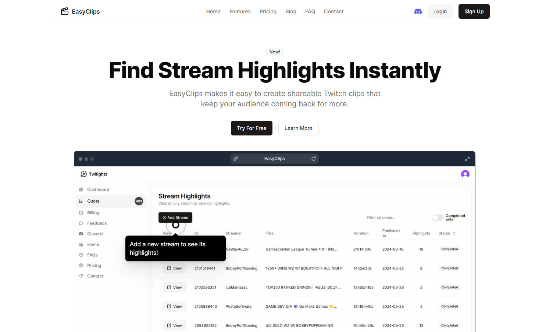
Task: Click the EasyClips clapperboard logo icon
Action: 65,11
